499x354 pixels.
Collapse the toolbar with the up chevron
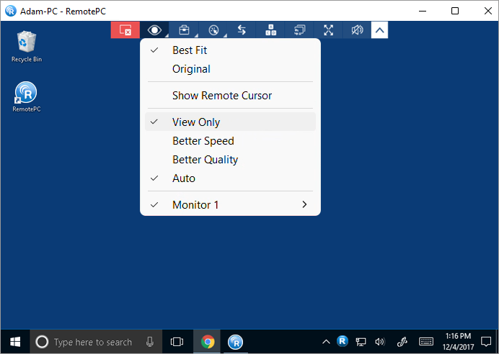380,30
